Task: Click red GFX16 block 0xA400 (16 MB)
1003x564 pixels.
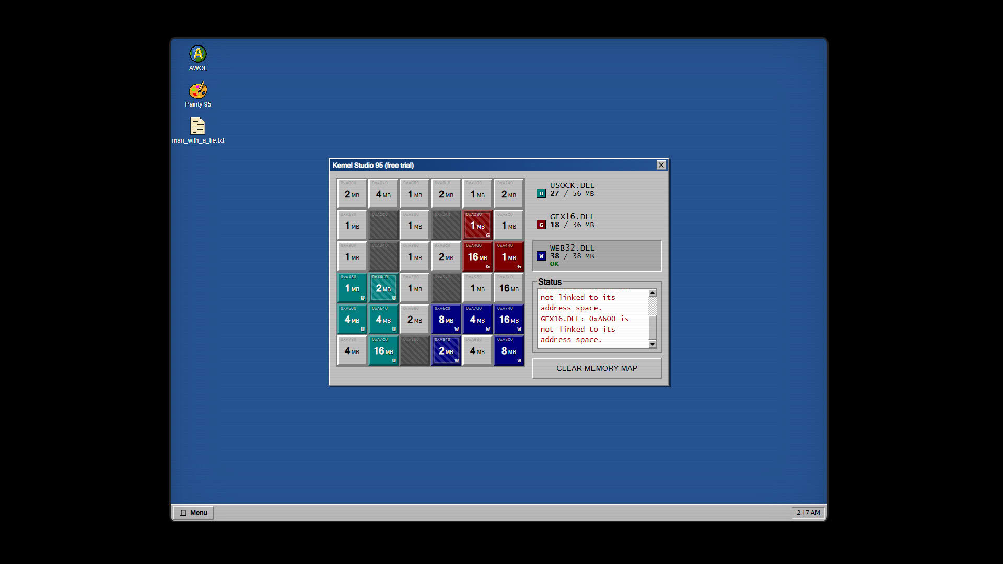Action: click(x=477, y=256)
